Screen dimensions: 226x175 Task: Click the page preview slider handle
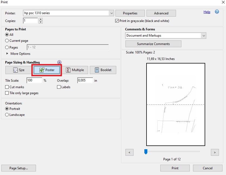(146, 152)
